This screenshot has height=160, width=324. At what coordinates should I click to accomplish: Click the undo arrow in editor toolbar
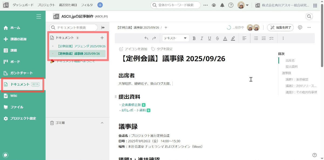point(146,38)
